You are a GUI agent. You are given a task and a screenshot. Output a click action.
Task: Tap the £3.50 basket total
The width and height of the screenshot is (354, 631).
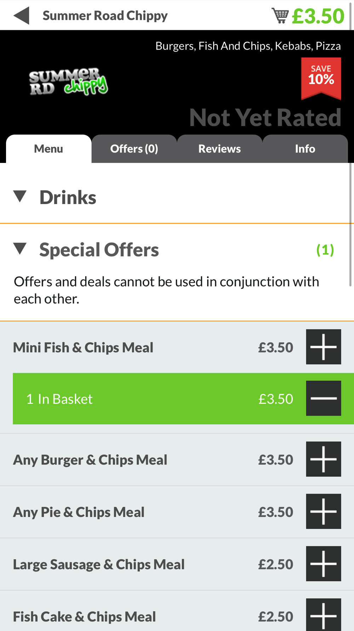point(318,16)
